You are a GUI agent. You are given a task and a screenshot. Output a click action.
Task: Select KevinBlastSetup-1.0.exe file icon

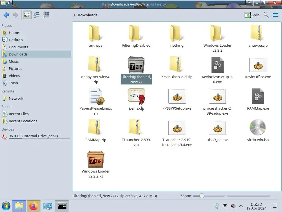[x=217, y=65]
